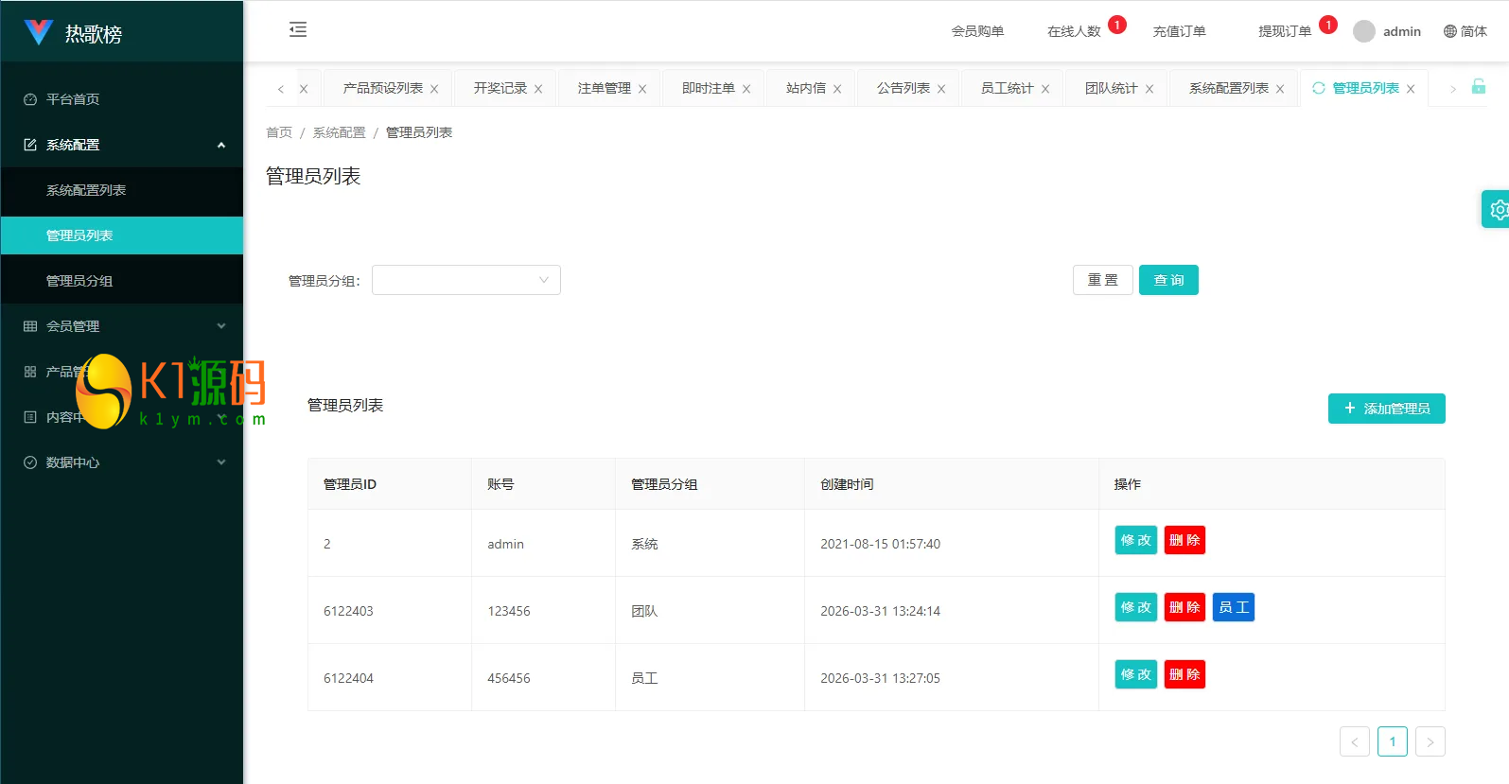Screen dimensions: 1509x784
Task: Close the 员工统计 tab
Action: pyautogui.click(x=1045, y=89)
